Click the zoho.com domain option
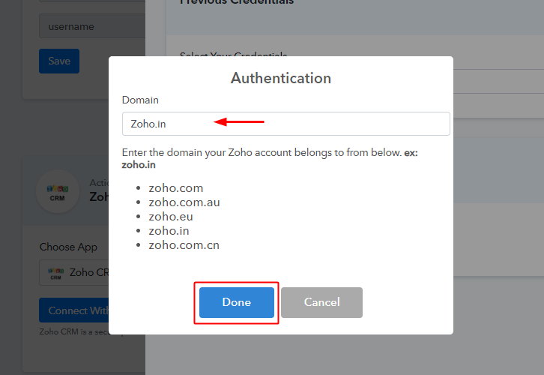 point(176,187)
